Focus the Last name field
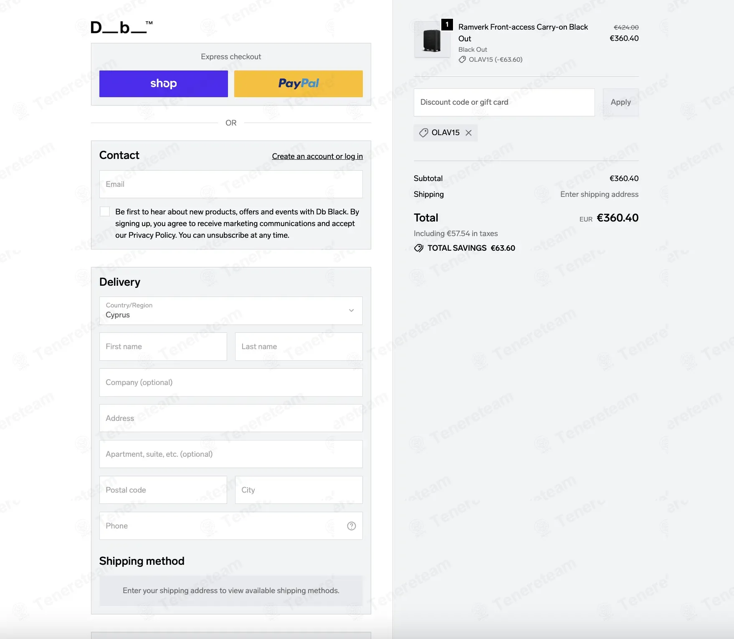 click(x=299, y=347)
